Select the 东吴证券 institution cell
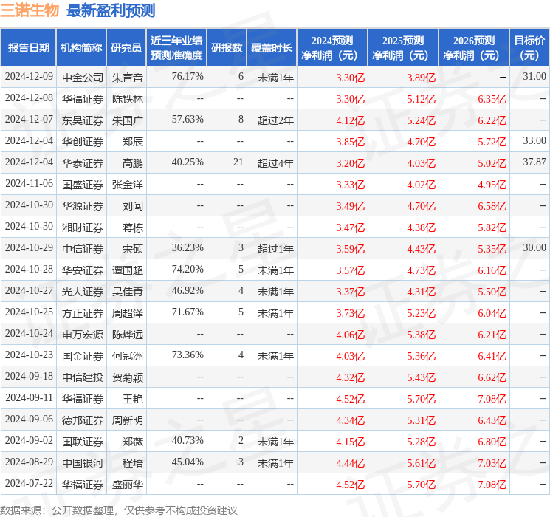Image resolution: width=550 pixels, height=517 pixels. pos(83,120)
